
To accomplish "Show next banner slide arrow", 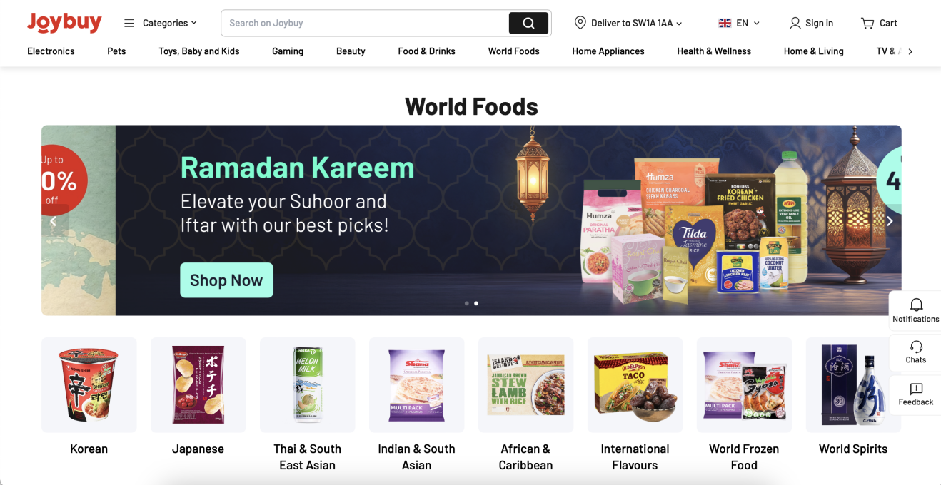I will pyautogui.click(x=890, y=221).
